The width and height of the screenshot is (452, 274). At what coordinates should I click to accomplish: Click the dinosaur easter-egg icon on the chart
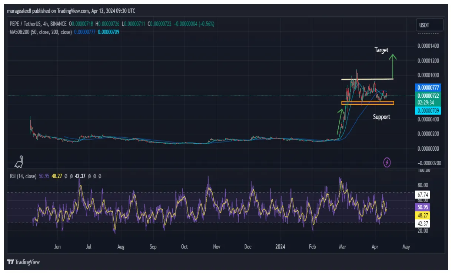click(x=19, y=162)
